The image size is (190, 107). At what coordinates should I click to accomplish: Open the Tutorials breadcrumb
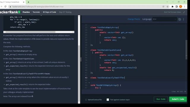pyautogui.click(x=36, y=12)
